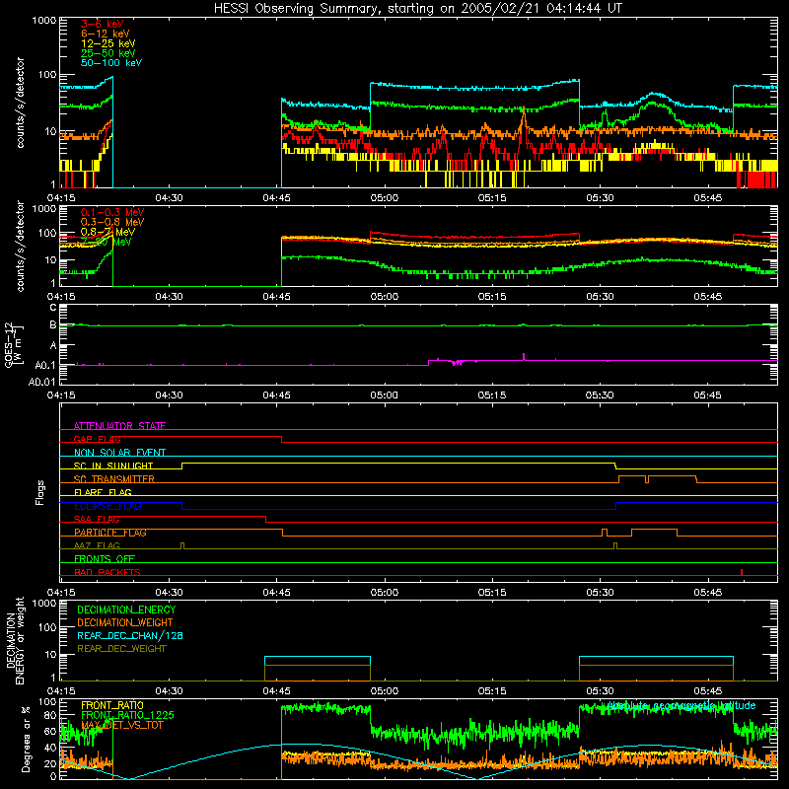Select the REAR_DEC_WEIGHT legend label

click(x=121, y=649)
